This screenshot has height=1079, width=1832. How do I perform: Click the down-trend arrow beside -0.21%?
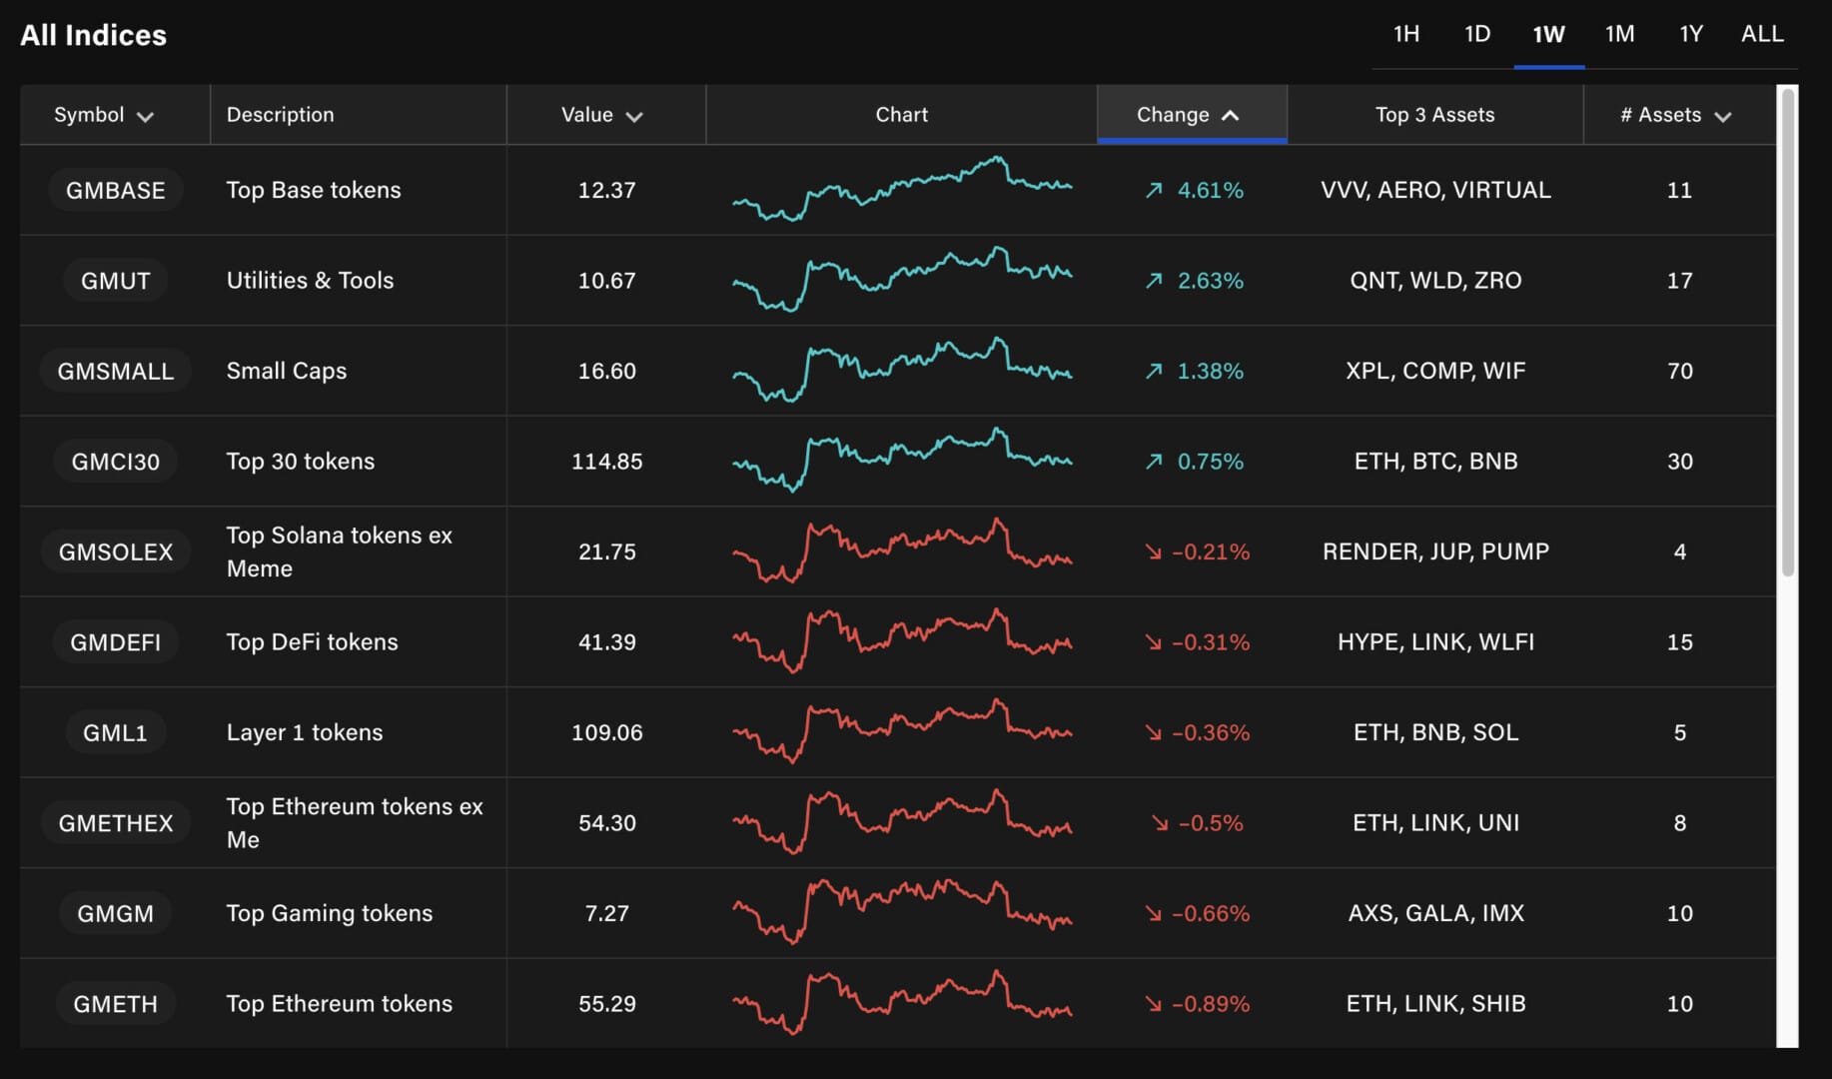click(x=1154, y=551)
